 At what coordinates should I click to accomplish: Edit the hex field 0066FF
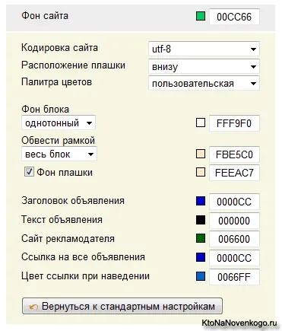click(x=234, y=277)
